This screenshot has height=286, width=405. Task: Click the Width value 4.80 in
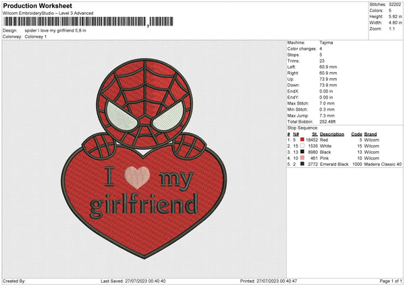395,23
